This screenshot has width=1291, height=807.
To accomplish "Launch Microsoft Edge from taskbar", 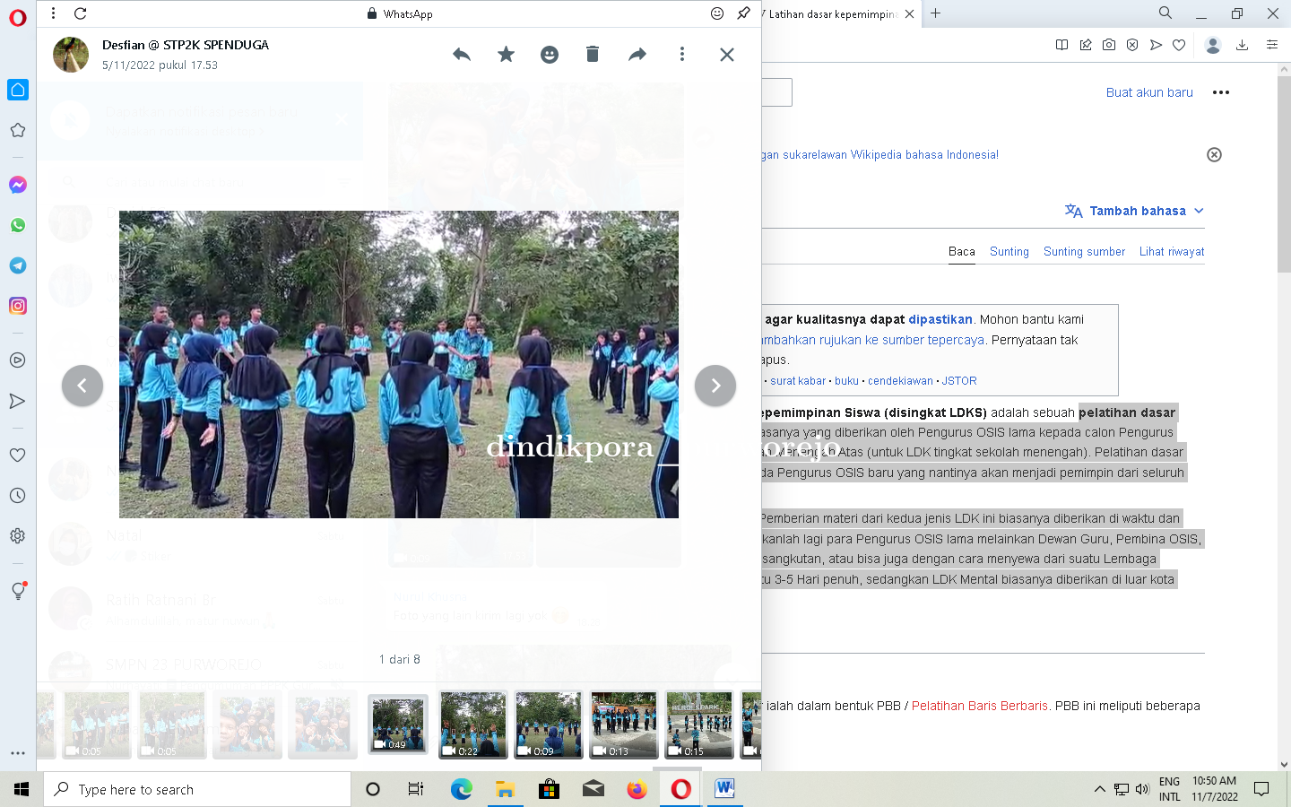I will tap(461, 789).
